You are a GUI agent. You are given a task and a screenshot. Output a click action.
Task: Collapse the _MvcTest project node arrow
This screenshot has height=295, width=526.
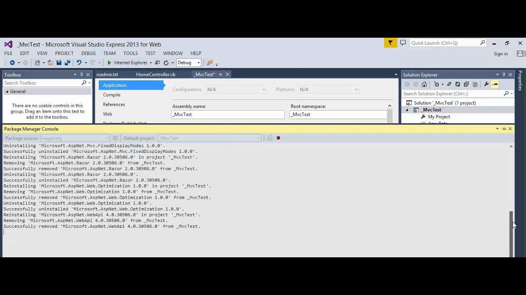click(407, 110)
